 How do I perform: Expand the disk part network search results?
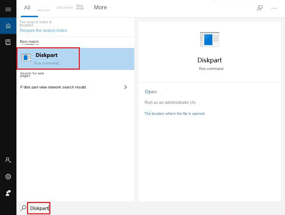(126, 87)
